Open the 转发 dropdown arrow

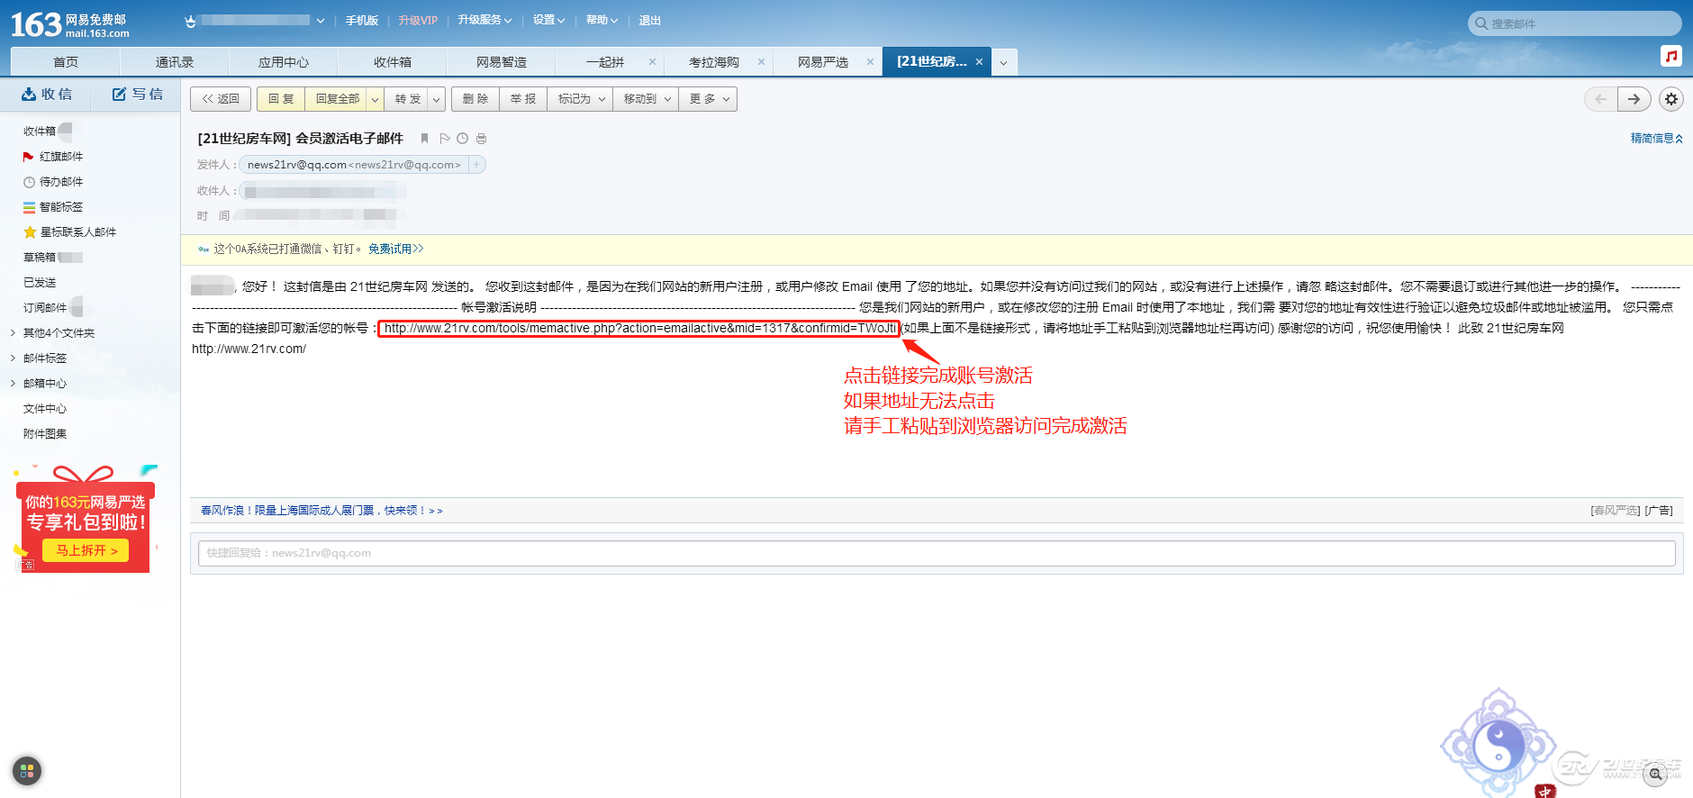(436, 99)
